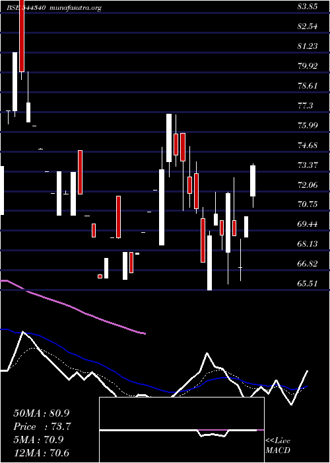This screenshot has height=463, width=330.
Task: Click the 79.92 price axis label
Action: click(308, 66)
